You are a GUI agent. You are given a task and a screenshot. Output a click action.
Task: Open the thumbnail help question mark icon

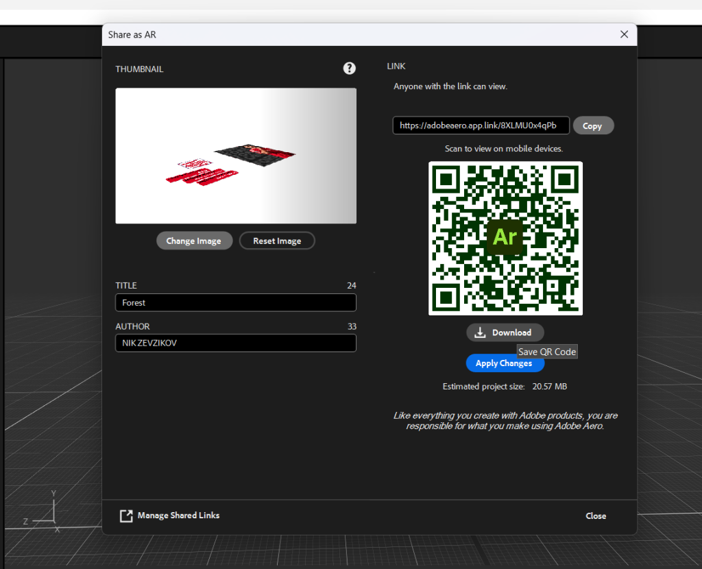click(350, 68)
